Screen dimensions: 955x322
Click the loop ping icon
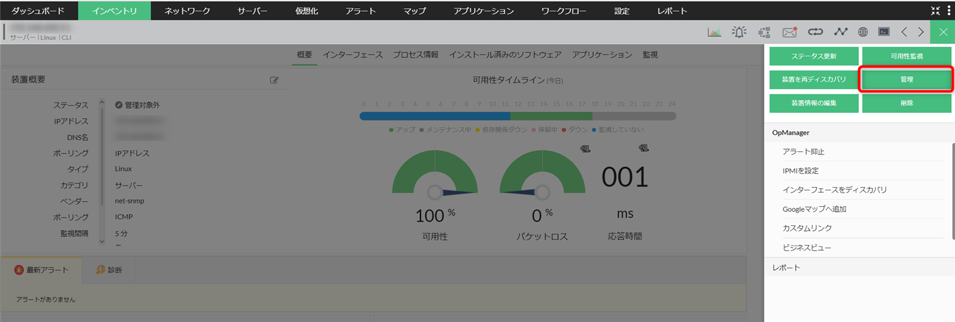815,31
